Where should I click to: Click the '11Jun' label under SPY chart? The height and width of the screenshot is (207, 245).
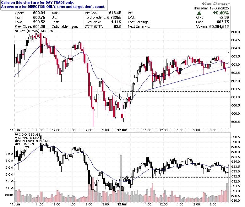click(15, 130)
